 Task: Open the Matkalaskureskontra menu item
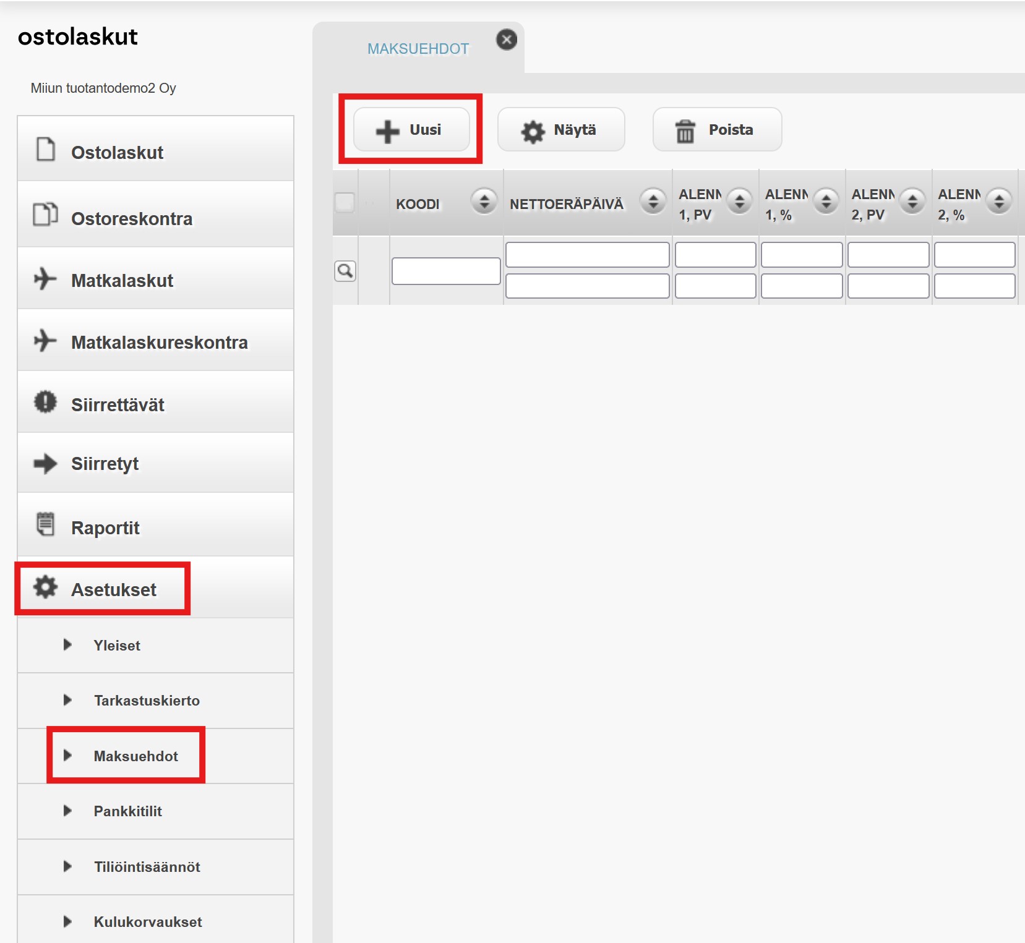tap(156, 340)
